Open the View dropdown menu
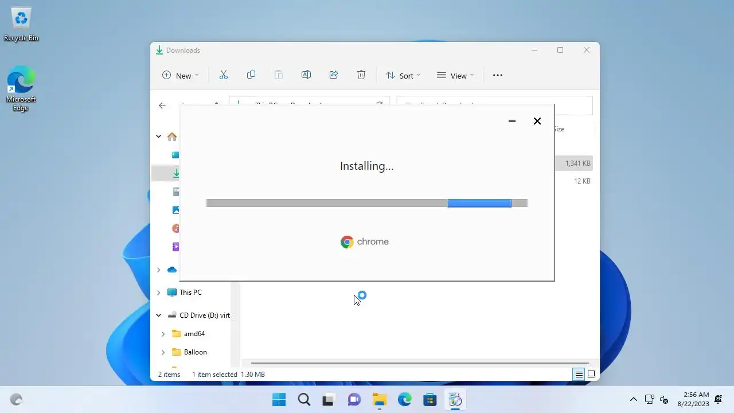 click(x=455, y=75)
